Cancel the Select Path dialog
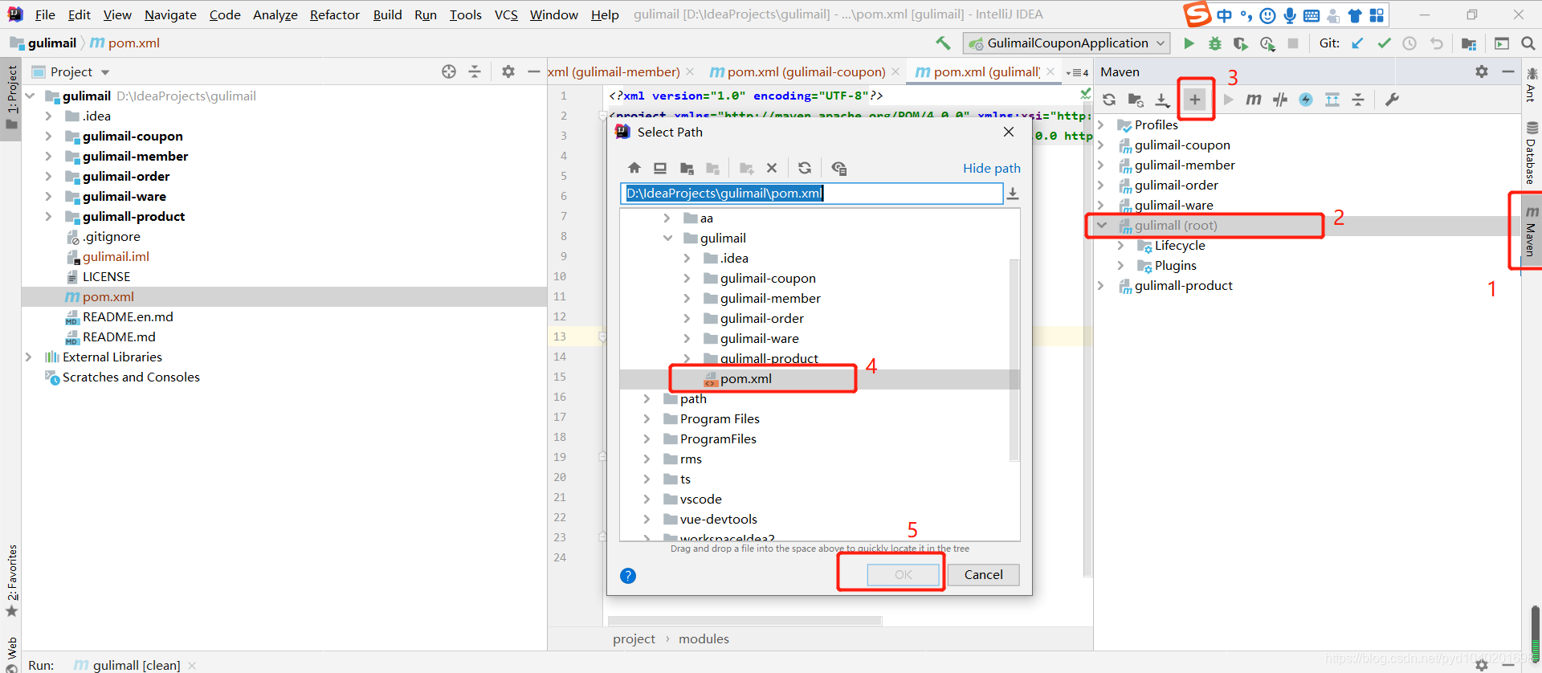 983,575
